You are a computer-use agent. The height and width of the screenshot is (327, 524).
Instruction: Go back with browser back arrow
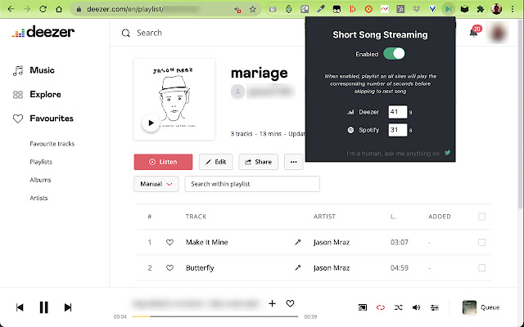tap(11, 9)
